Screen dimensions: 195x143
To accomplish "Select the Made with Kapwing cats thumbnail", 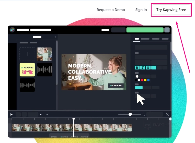I will tap(27, 69).
